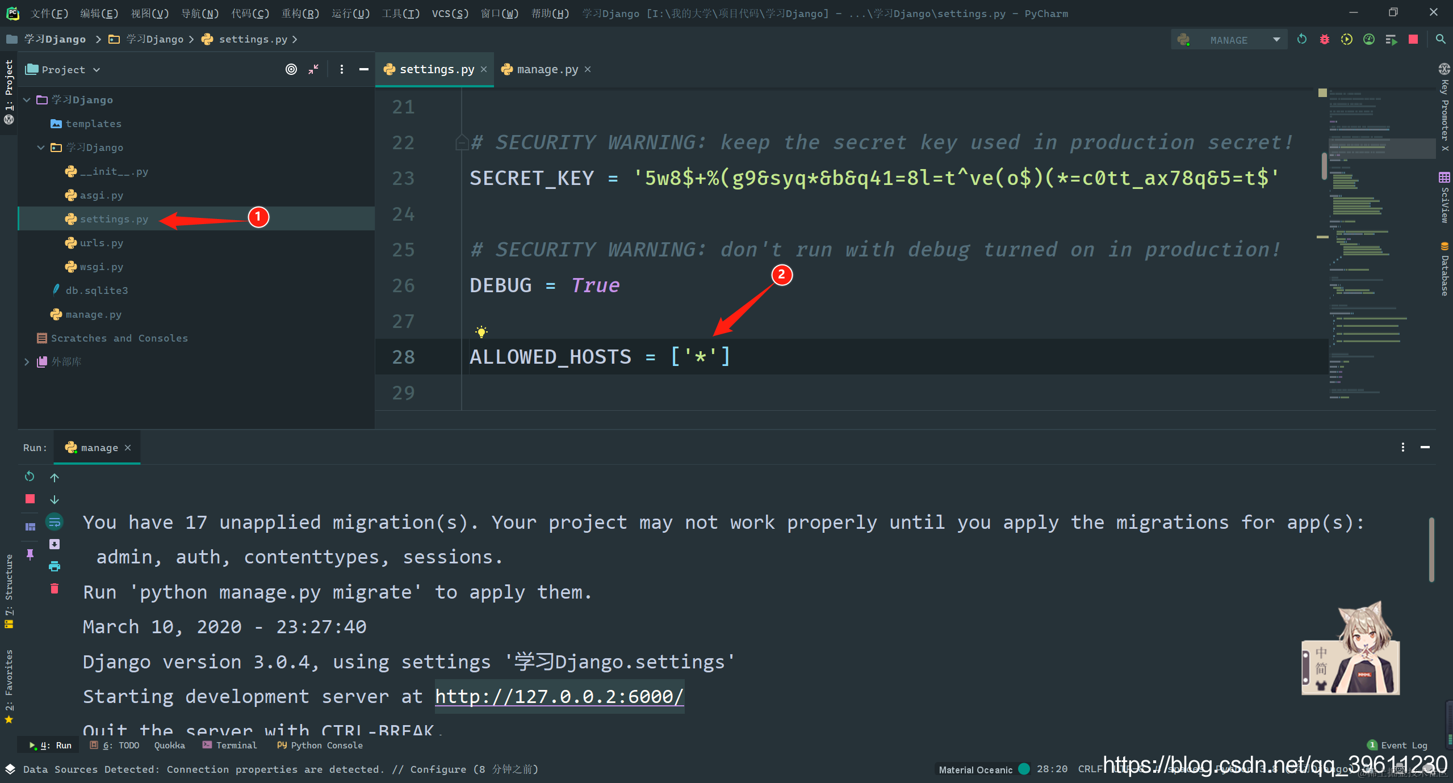Show intention actions light bulb

pyautogui.click(x=481, y=332)
